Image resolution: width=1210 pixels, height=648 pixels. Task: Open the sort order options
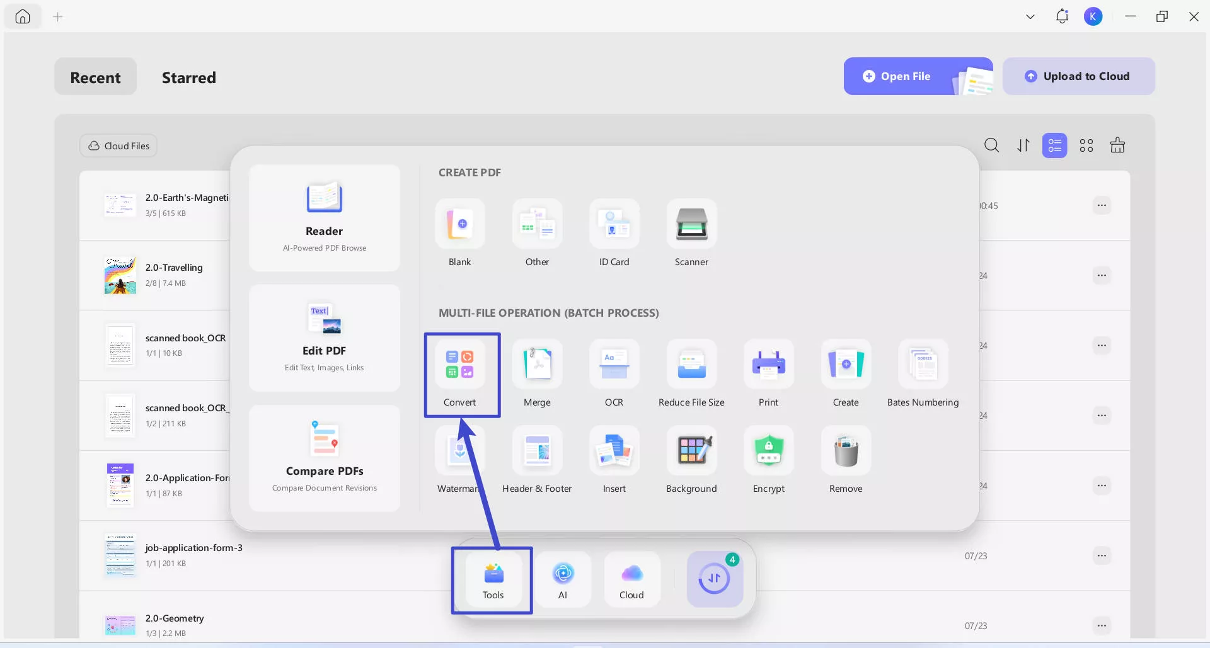click(1023, 145)
